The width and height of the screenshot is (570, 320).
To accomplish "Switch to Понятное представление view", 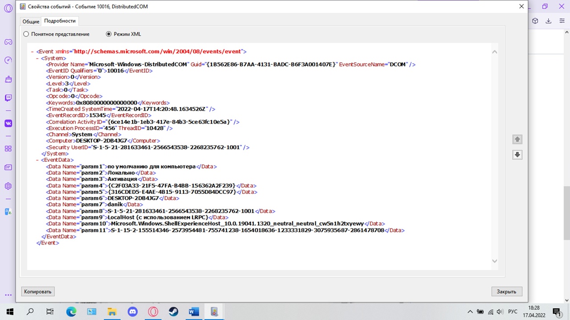I will [x=26, y=34].
